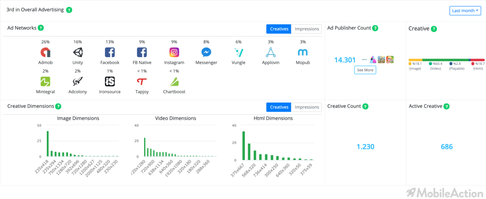Click the 16% label above Unity

(78, 42)
